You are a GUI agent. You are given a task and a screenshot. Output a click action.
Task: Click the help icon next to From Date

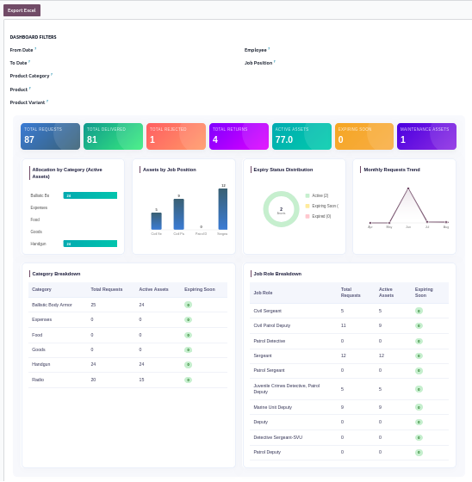(35, 48)
